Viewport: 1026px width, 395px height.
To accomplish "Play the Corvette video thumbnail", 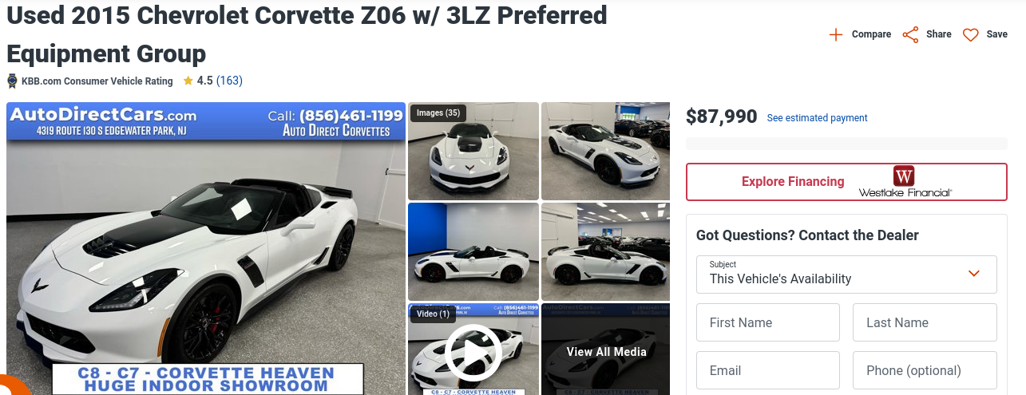I will click(x=473, y=350).
